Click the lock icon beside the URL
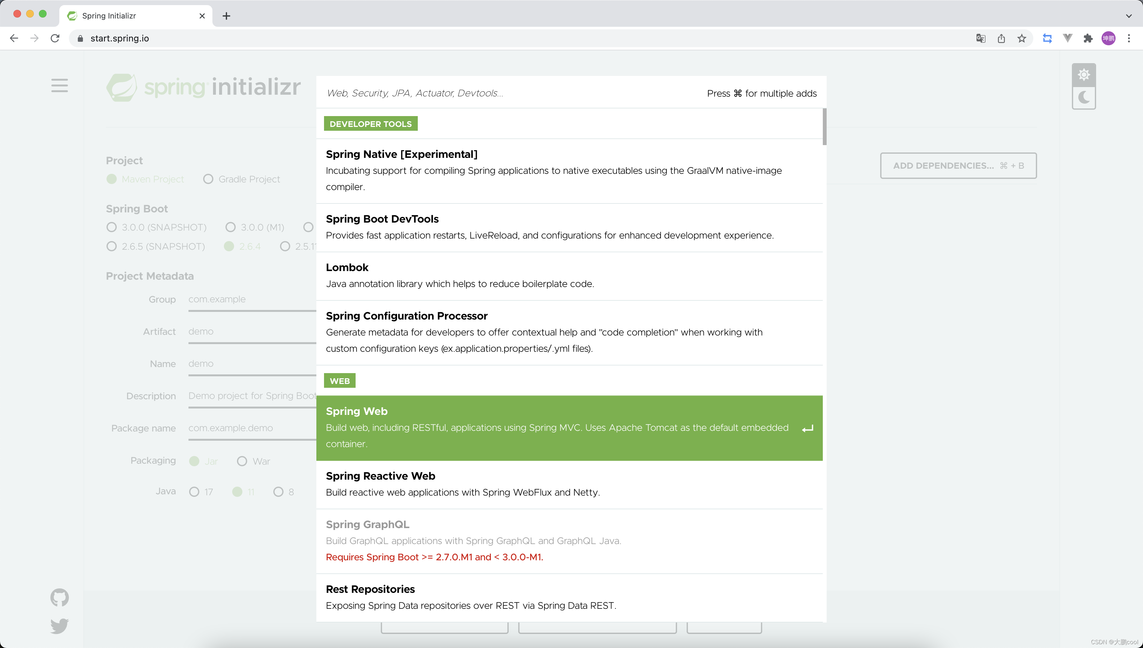Screen dimensions: 1143x648 [80, 39]
